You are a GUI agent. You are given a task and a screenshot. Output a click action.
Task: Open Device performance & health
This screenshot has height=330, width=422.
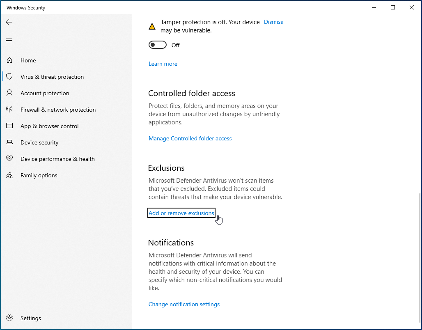pyautogui.click(x=57, y=159)
